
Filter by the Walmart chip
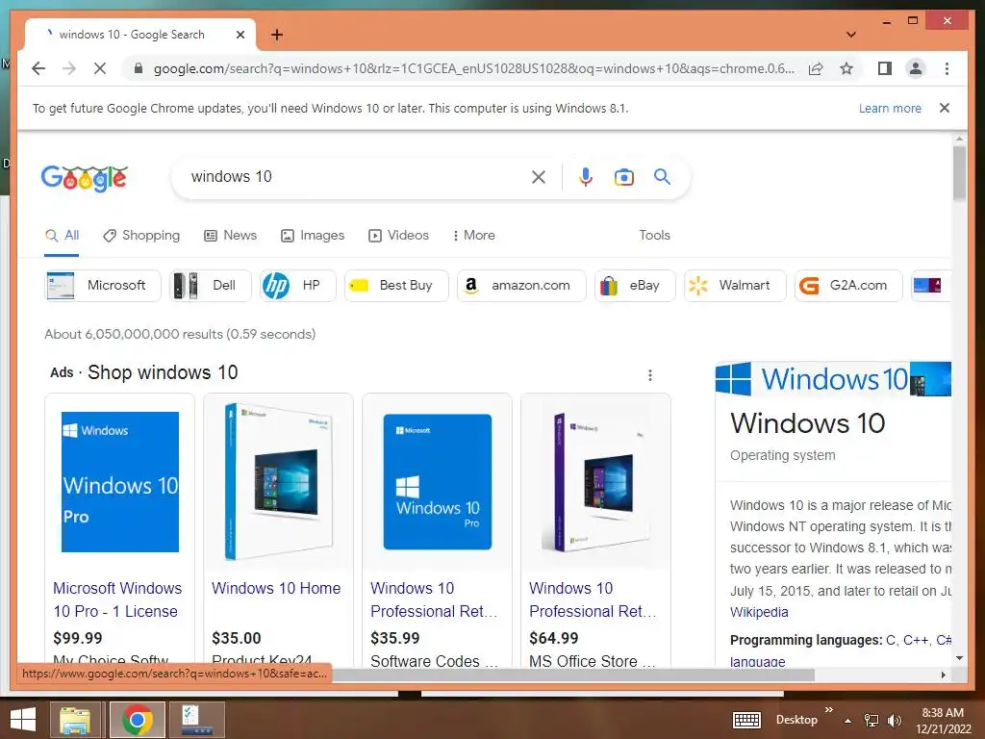point(735,285)
